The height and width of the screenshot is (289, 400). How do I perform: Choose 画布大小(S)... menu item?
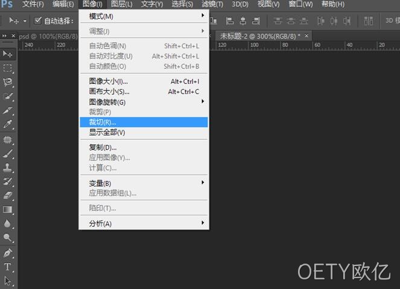pyautogui.click(x=144, y=92)
